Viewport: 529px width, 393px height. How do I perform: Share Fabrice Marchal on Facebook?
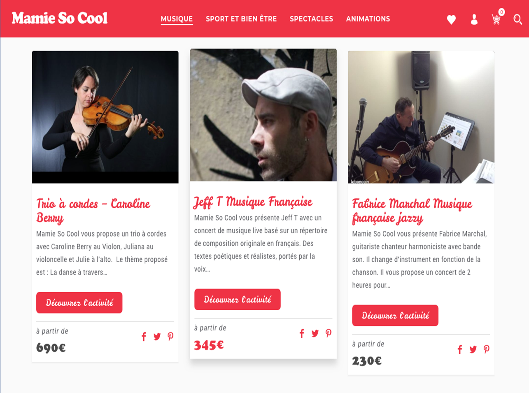click(460, 349)
